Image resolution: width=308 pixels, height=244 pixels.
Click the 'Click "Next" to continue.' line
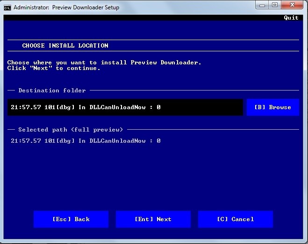[54, 68]
